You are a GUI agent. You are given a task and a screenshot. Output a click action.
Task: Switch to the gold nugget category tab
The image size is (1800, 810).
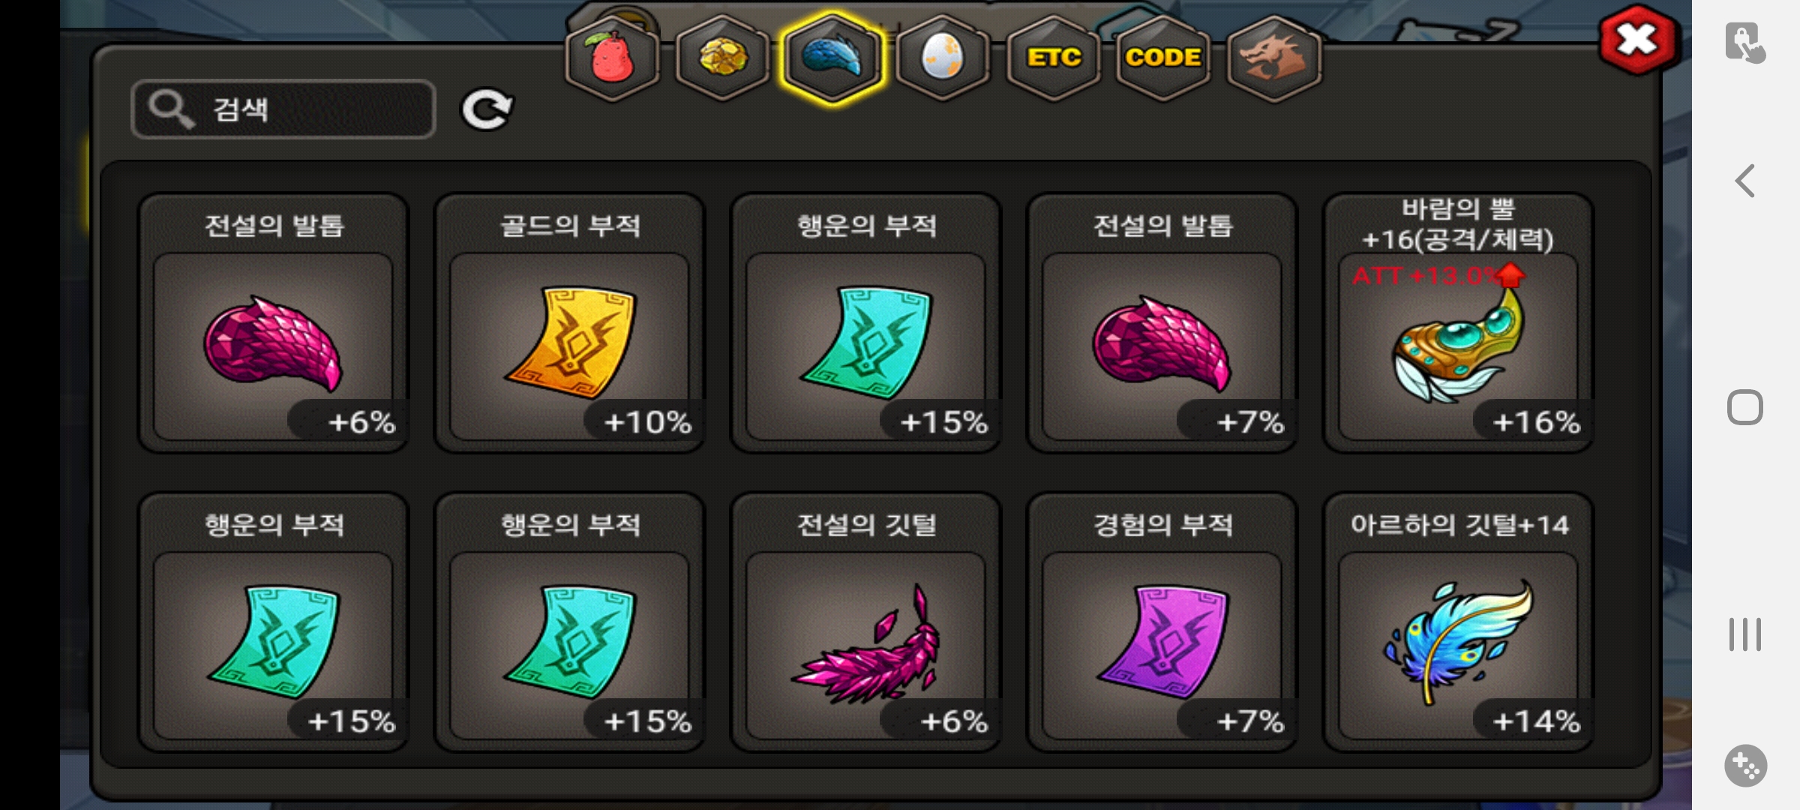coord(722,58)
